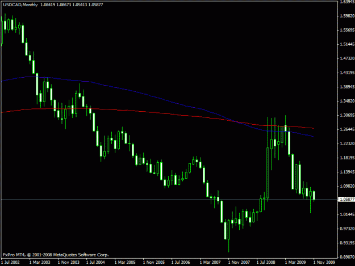
Task: Click the 1 Jul 2004 date label
Action: 95,263
